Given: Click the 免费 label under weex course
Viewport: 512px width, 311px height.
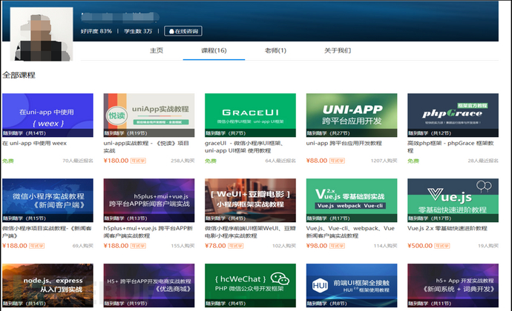Looking at the screenshot, I should coord(8,161).
